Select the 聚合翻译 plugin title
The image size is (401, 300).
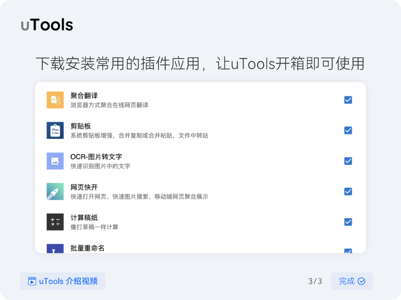click(84, 95)
